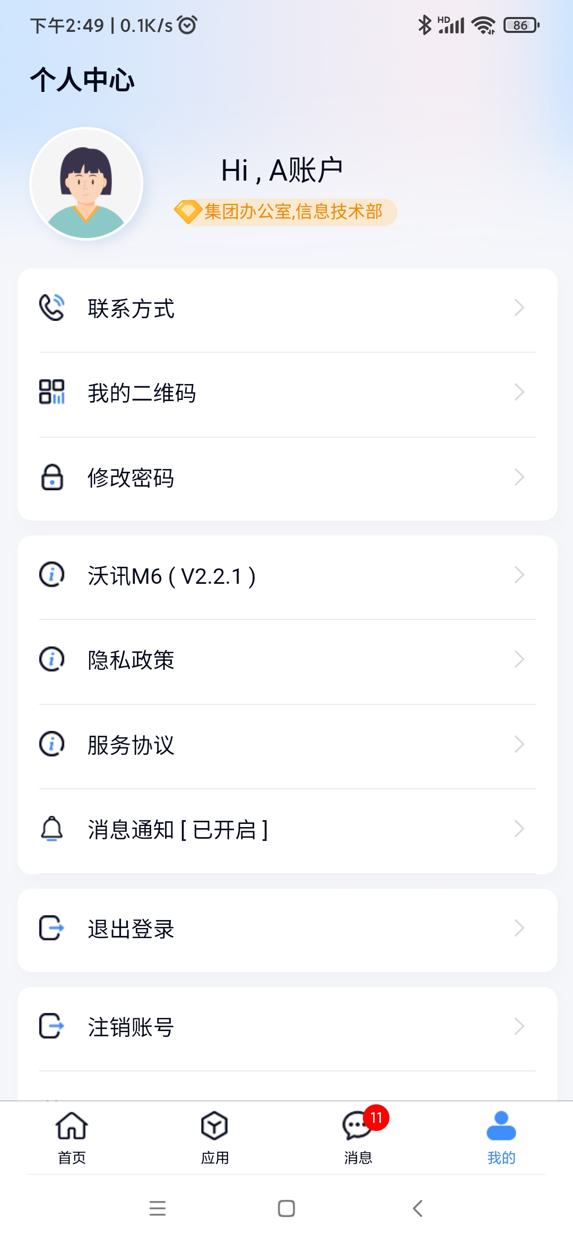
Task: Click the lock icon next to 修改密码
Action: (x=52, y=477)
